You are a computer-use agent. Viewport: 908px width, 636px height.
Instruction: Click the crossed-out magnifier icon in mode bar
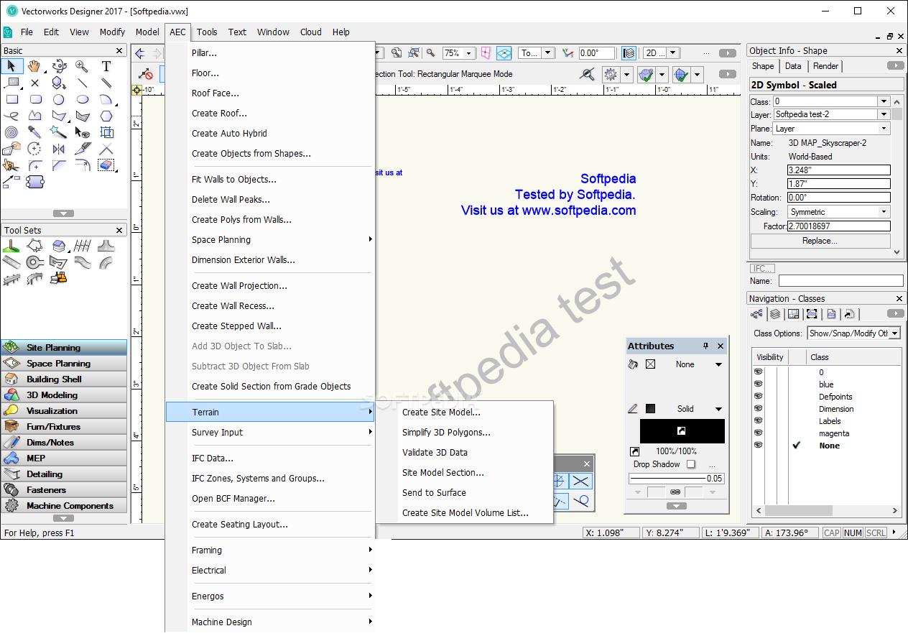588,74
